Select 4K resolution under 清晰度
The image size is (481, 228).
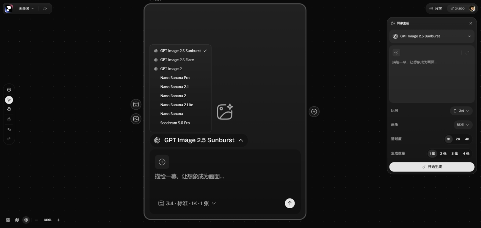click(x=467, y=139)
